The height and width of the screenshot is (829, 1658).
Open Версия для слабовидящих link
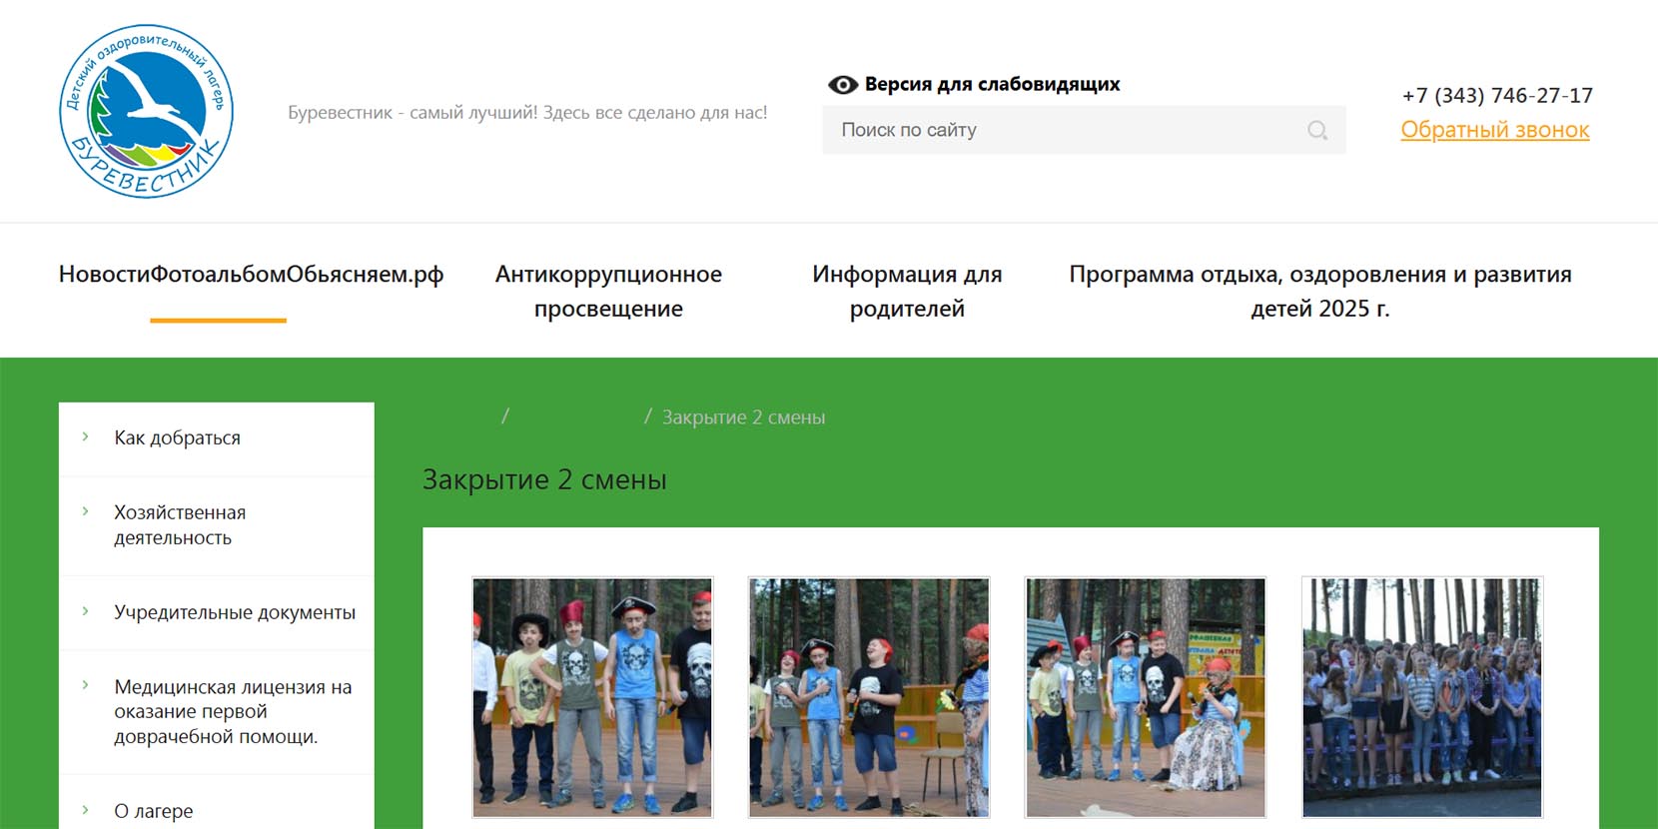pos(992,85)
